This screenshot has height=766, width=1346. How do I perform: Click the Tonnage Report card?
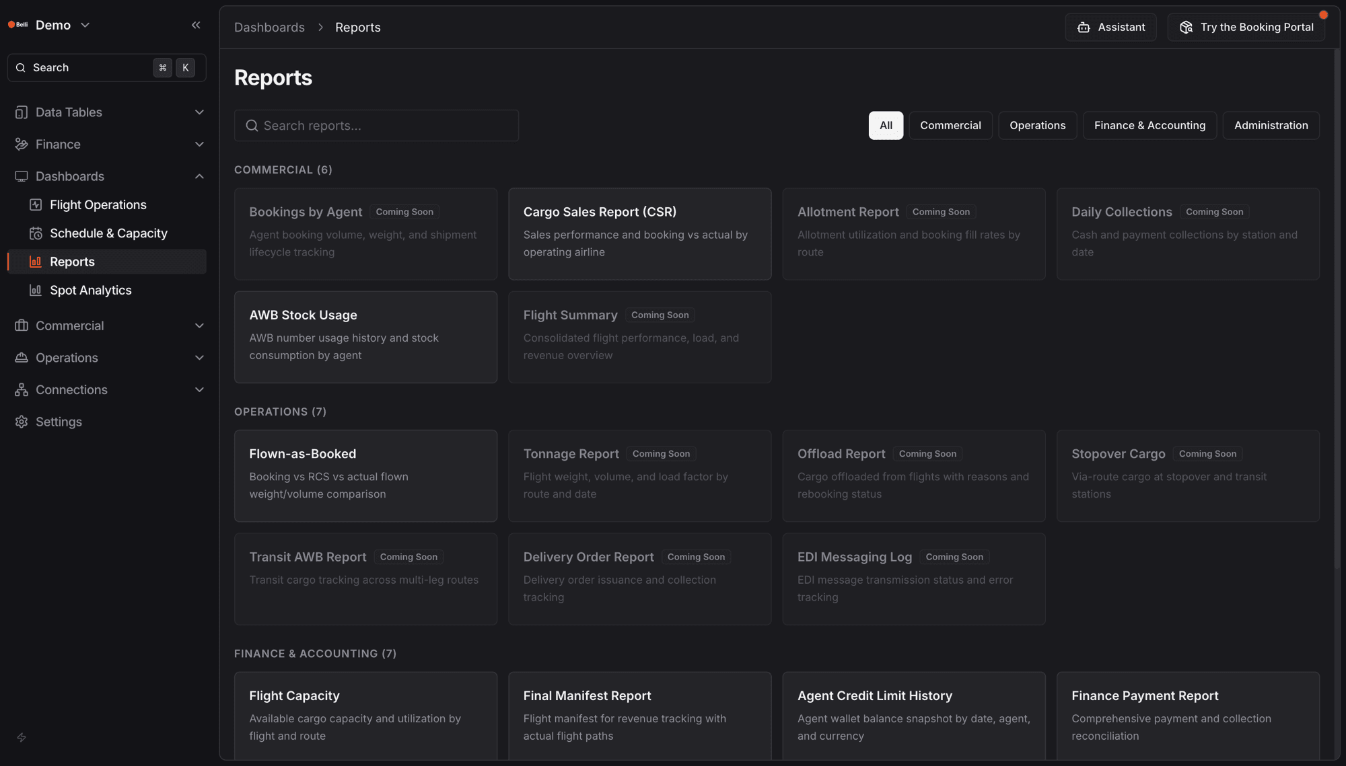click(x=639, y=475)
